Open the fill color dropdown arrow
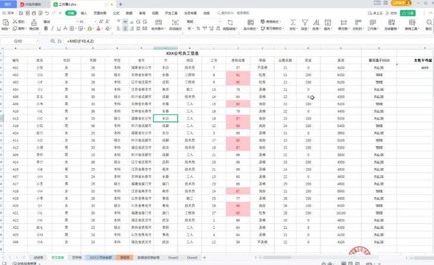 (x=93, y=29)
